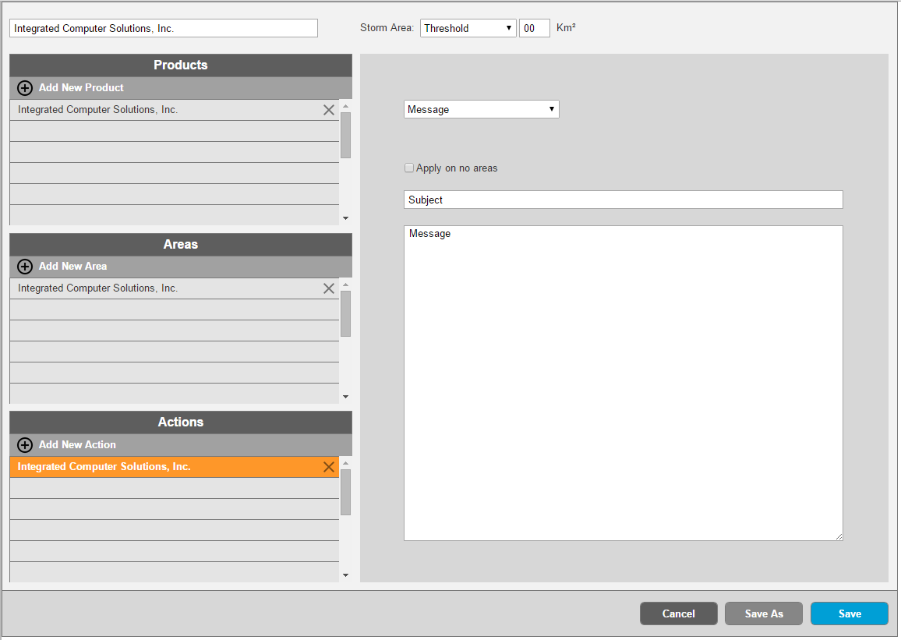Click the Add New Action label

click(x=78, y=444)
